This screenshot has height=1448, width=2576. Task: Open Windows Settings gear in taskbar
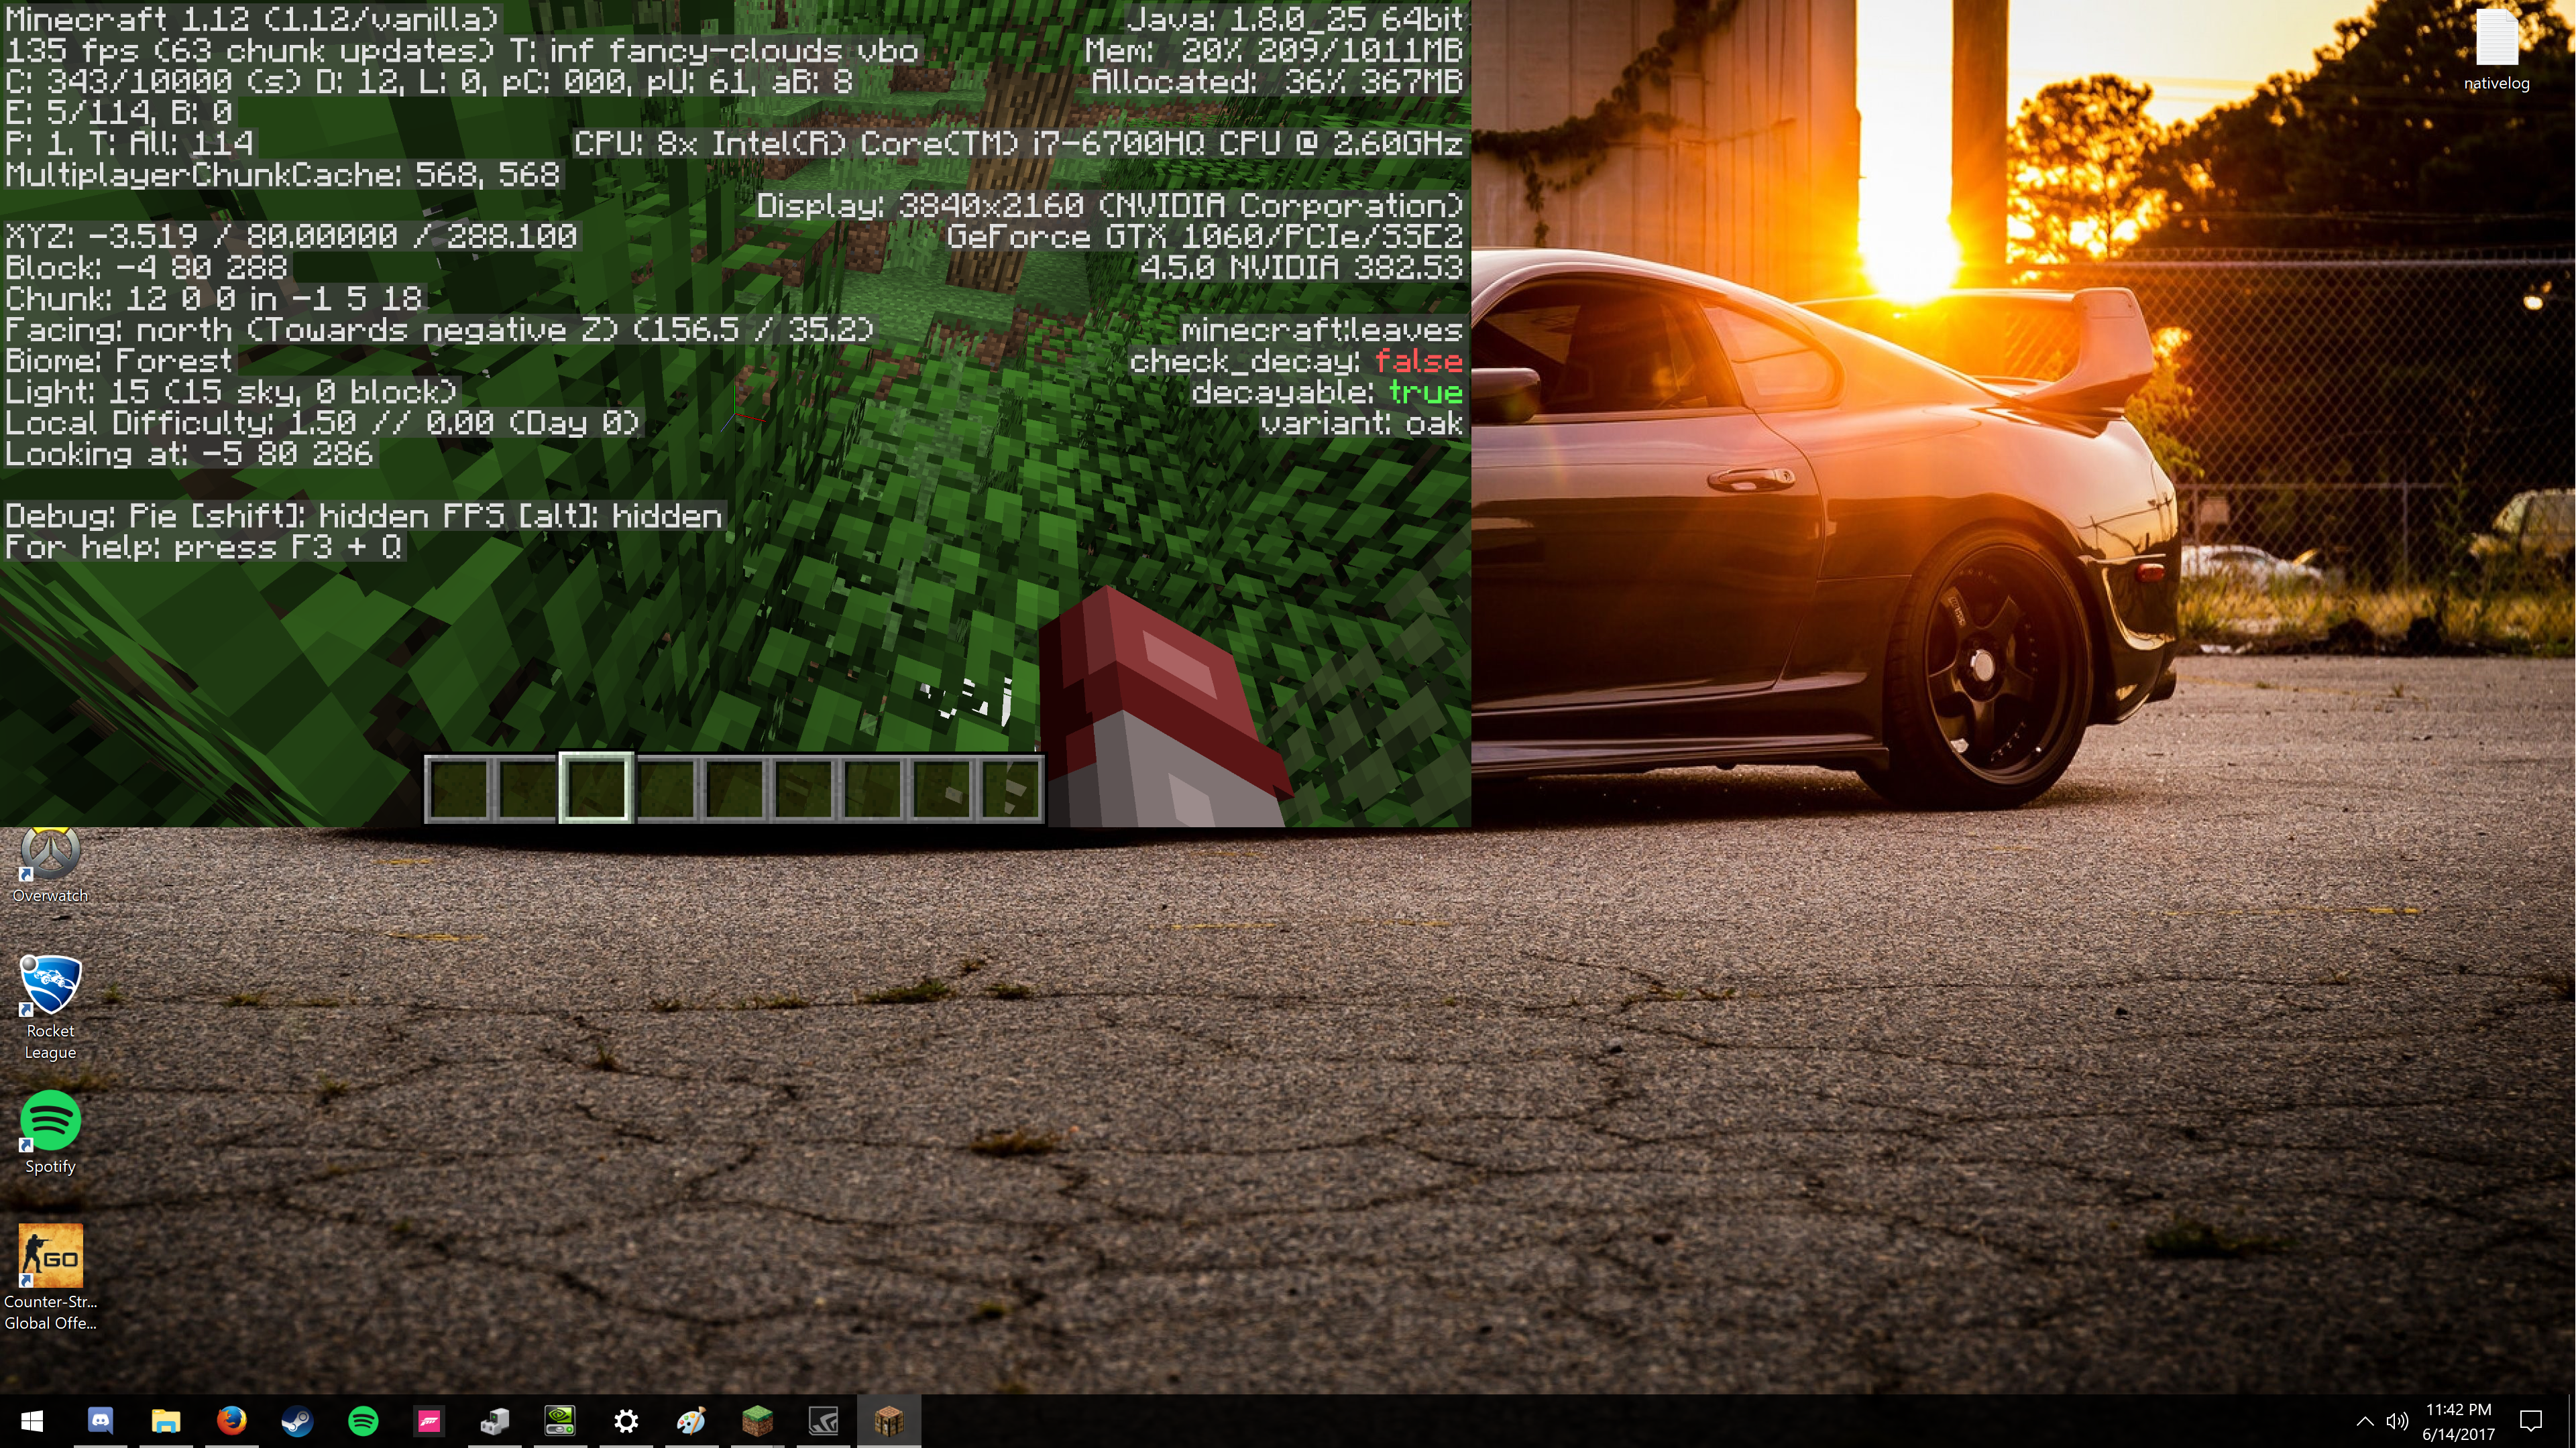coord(626,1420)
